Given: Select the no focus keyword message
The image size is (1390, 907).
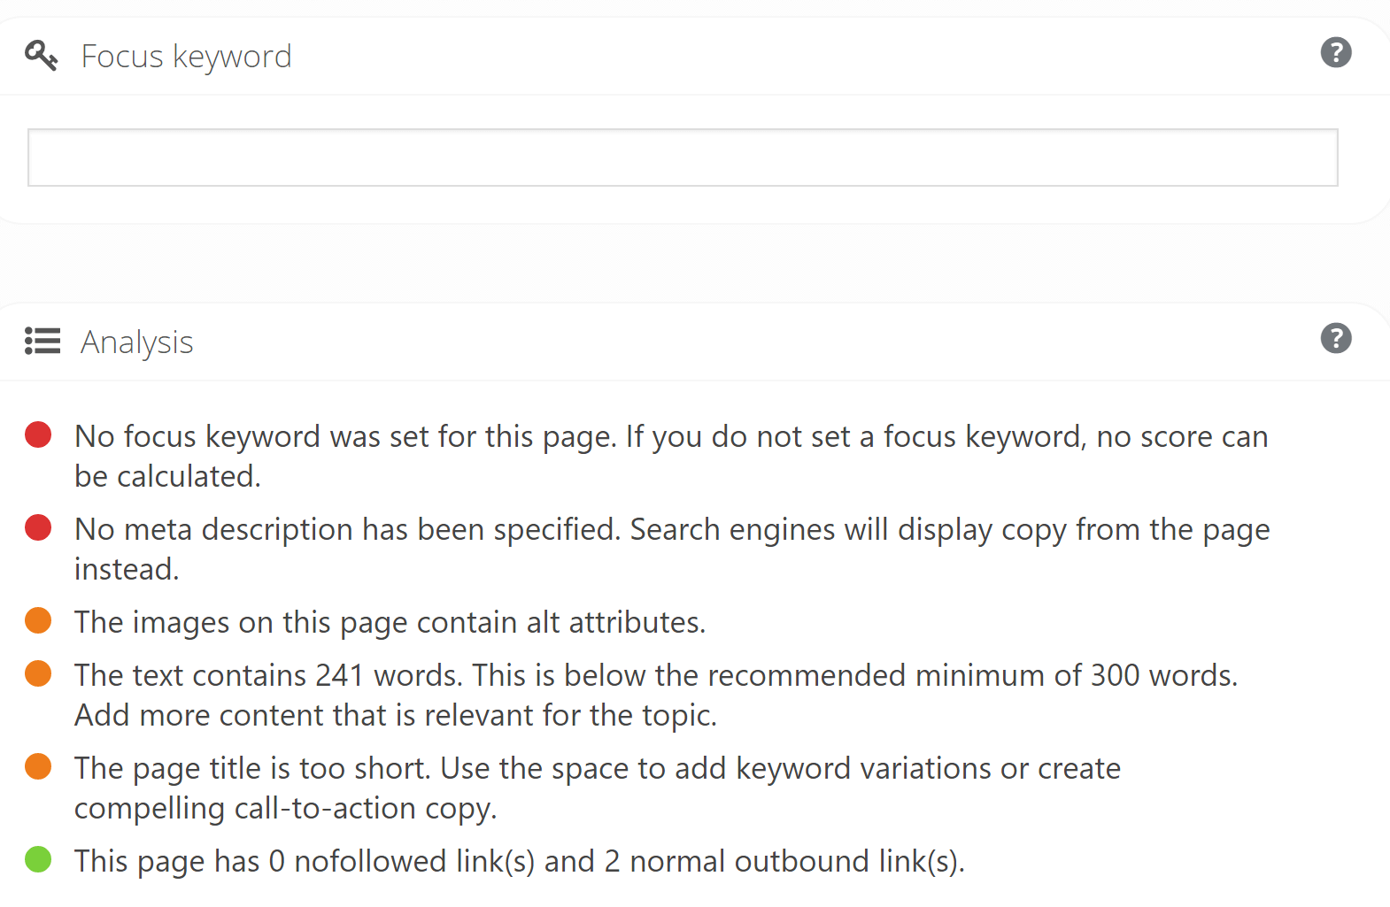Looking at the screenshot, I should click(x=671, y=456).
